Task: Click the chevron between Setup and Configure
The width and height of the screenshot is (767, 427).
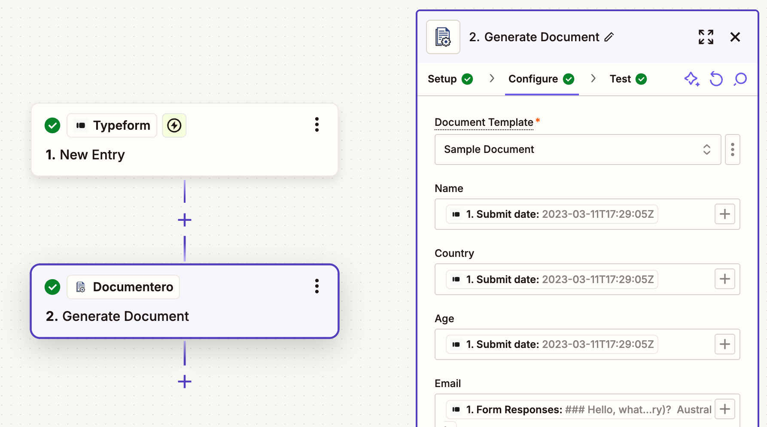Action: (x=492, y=79)
